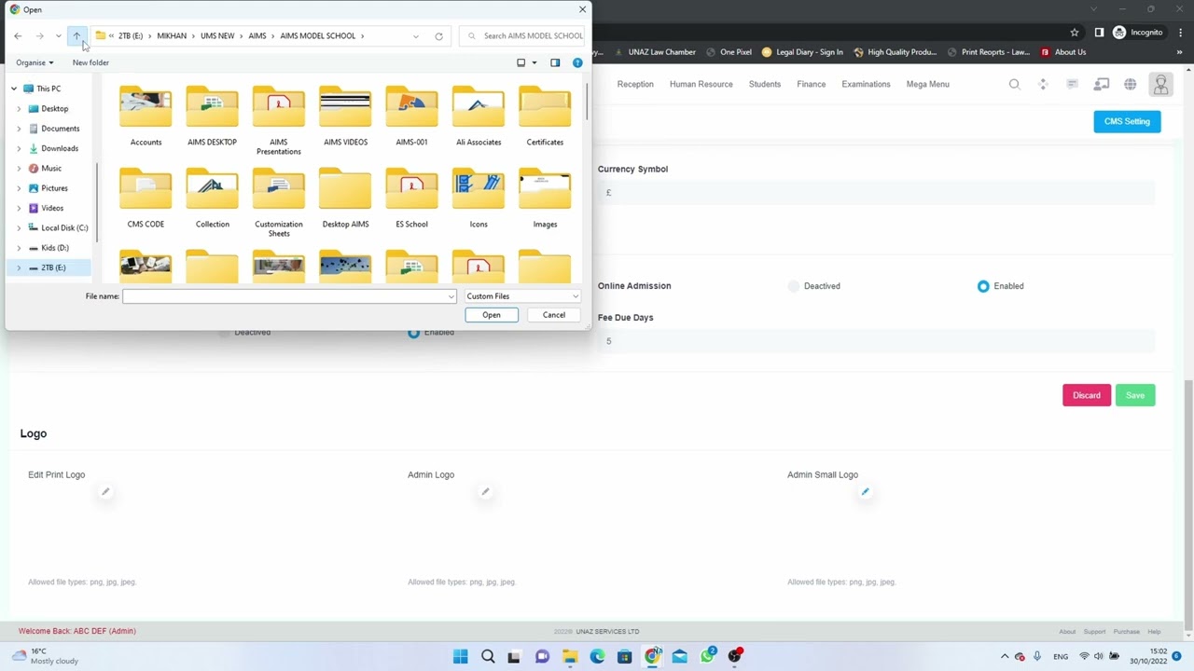Image resolution: width=1194 pixels, height=671 pixels.
Task: Go up one folder level in Open dialog
Action: pos(77,35)
